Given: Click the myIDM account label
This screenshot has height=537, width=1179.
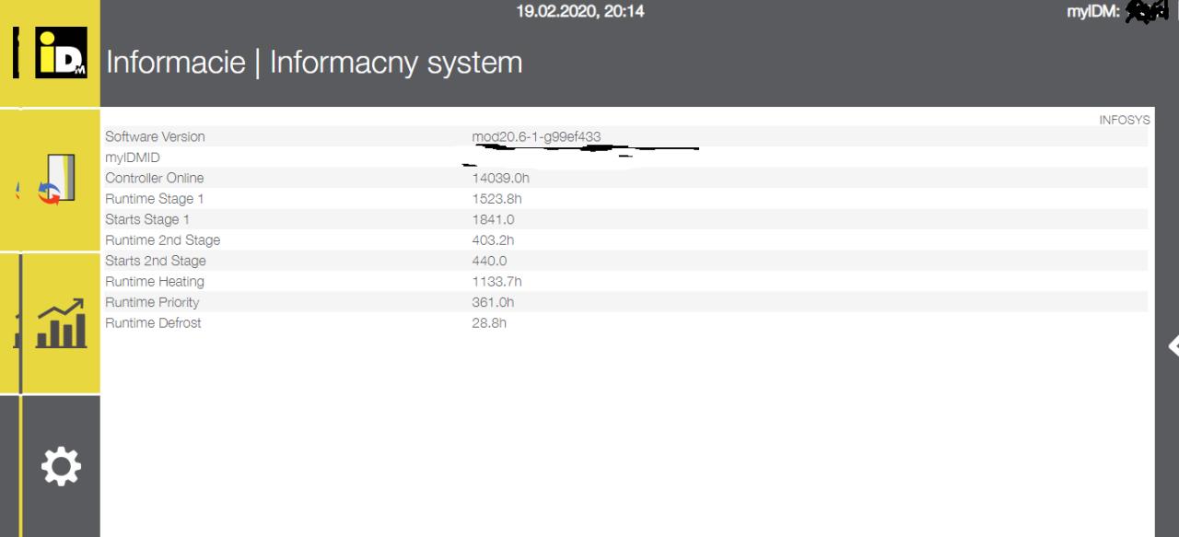Looking at the screenshot, I should pyautogui.click(x=1093, y=12).
